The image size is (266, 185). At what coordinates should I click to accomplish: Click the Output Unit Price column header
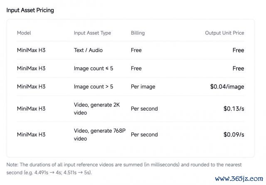click(224, 33)
